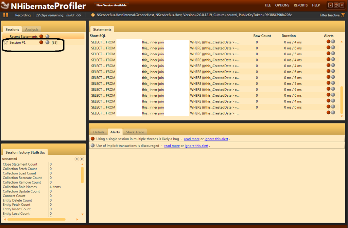Viewport: 348px width, 228px height.
Task: Click 'ignore this alert' for implicit transactions
Action: coord(196,146)
